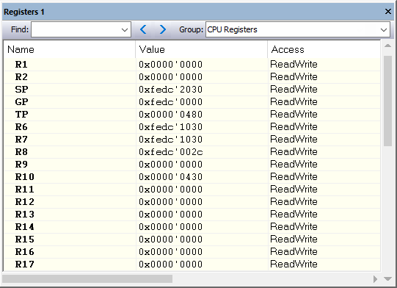Click ReadWrite access for R1

(x=294, y=65)
